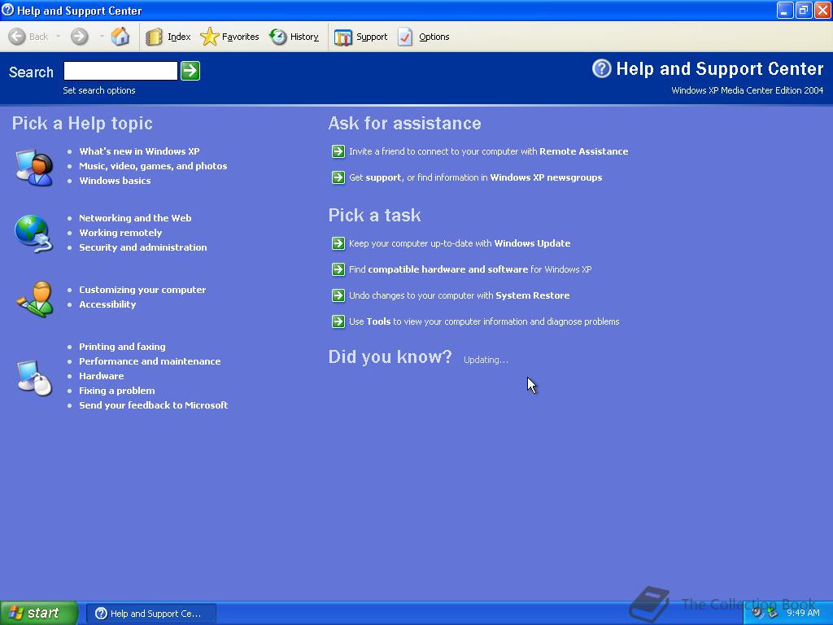Open compatible hardware and software link

click(470, 269)
